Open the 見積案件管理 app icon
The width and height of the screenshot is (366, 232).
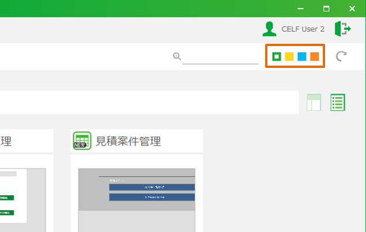click(x=82, y=140)
